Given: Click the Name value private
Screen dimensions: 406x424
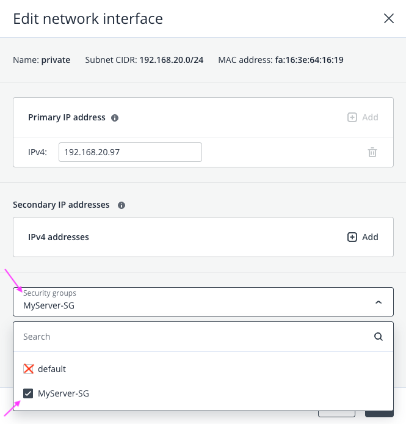Looking at the screenshot, I should coord(56,60).
